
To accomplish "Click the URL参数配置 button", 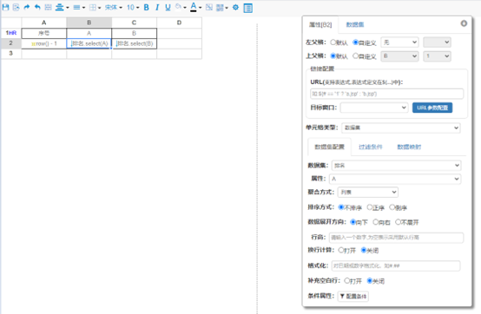I will pos(432,108).
